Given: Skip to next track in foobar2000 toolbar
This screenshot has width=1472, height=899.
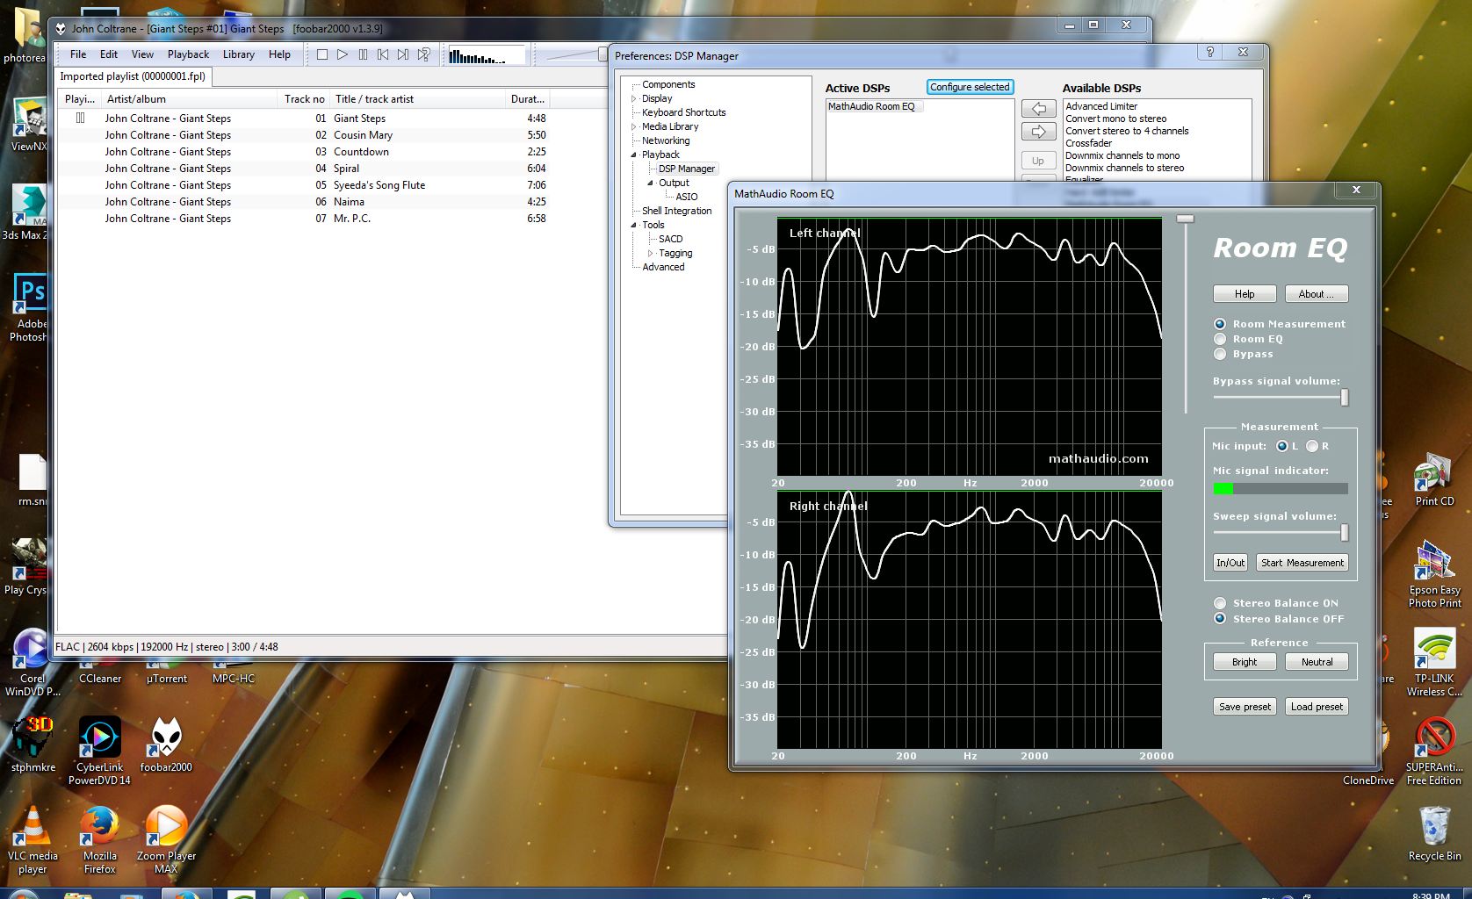Looking at the screenshot, I should coord(403,54).
